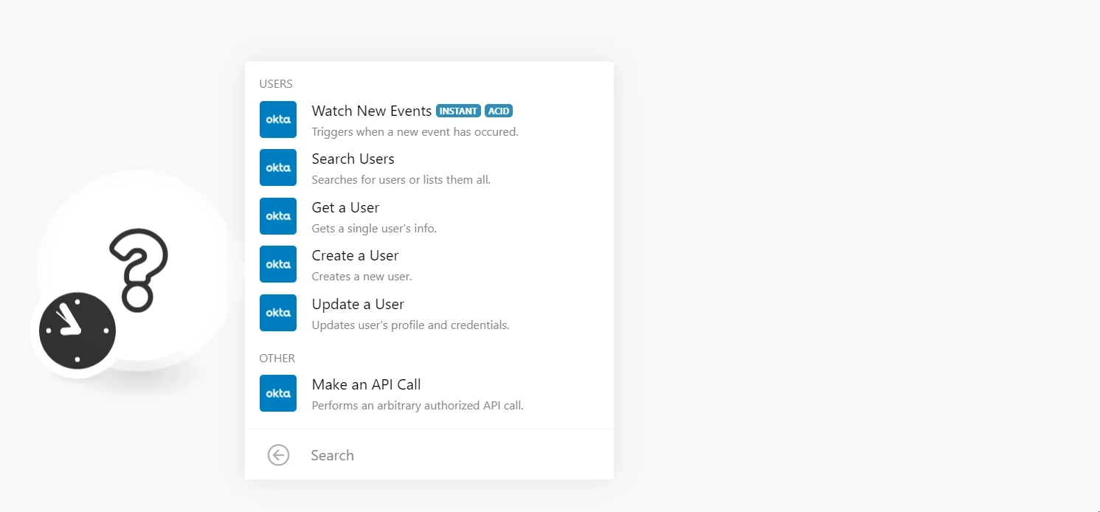1100x512 pixels.
Task: Select the Search Users module
Action: pos(429,168)
